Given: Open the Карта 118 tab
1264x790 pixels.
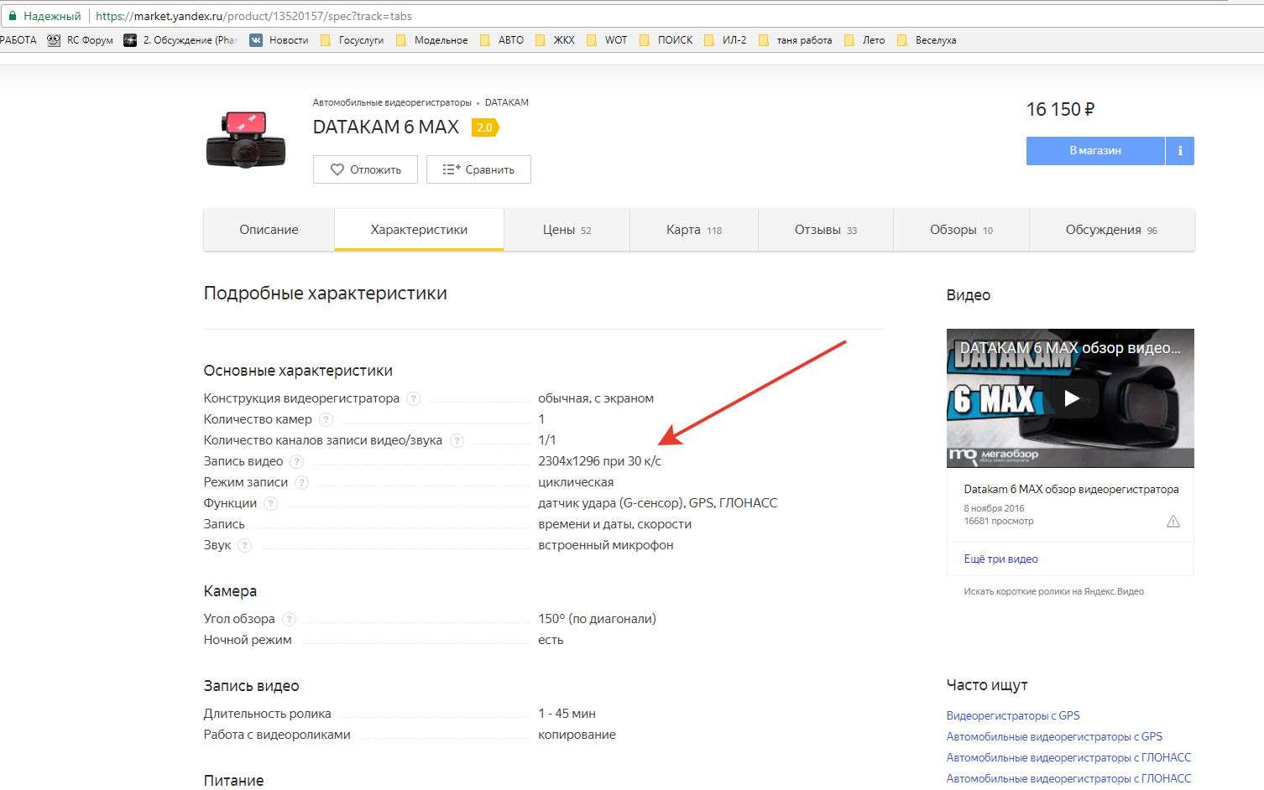Looking at the screenshot, I should [694, 230].
